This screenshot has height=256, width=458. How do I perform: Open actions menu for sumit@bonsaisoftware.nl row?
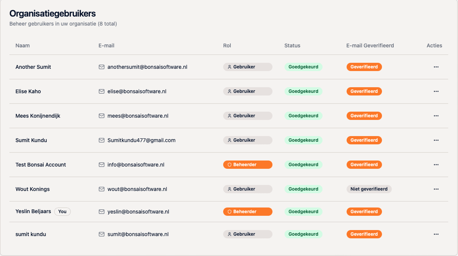436,234
